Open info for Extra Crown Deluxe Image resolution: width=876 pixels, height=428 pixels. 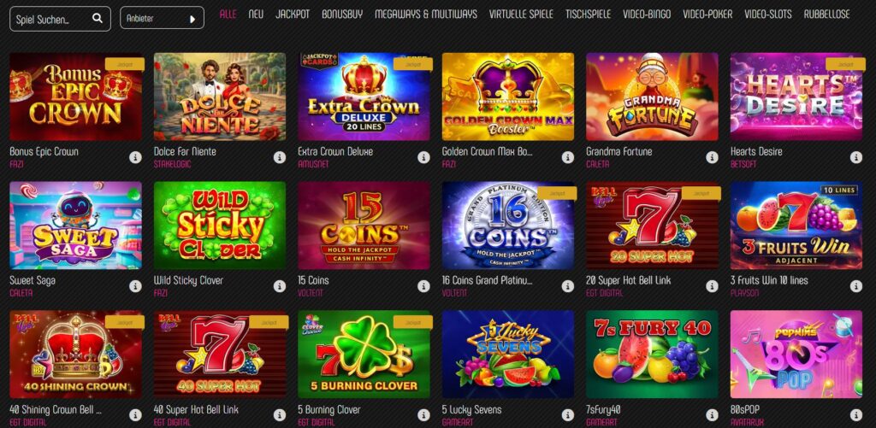423,157
